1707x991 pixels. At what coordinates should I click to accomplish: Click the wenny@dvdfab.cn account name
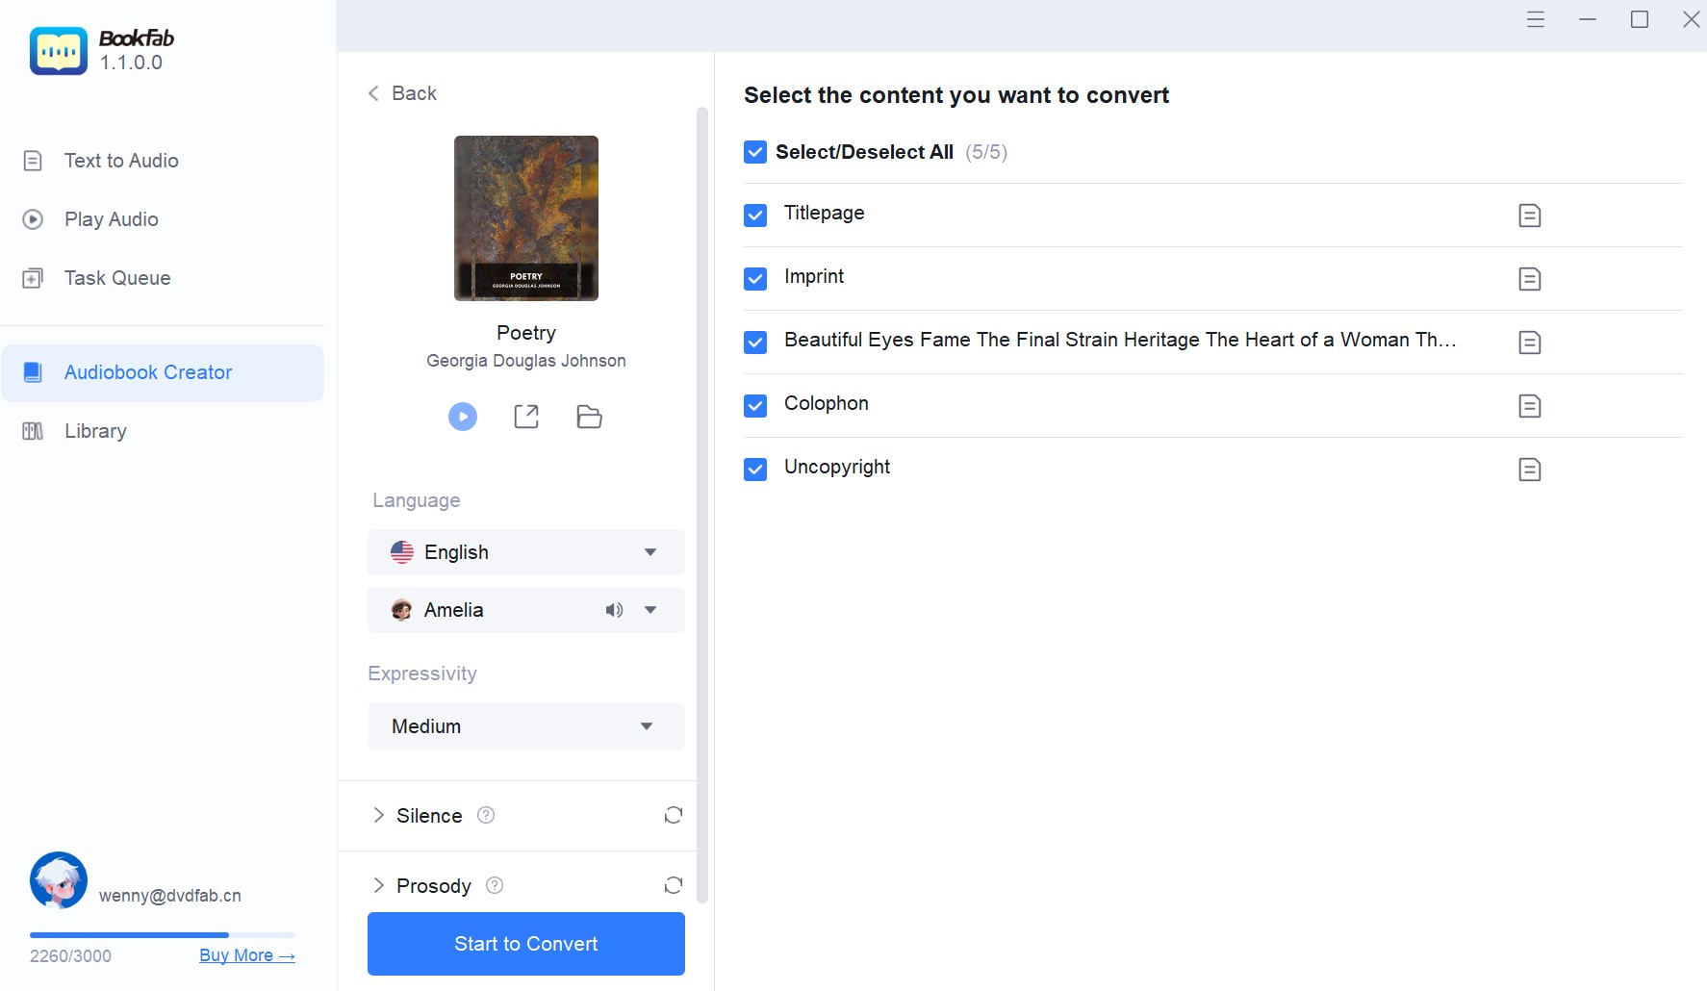click(x=170, y=896)
